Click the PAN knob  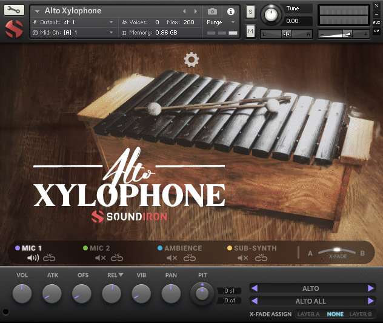[x=171, y=293]
